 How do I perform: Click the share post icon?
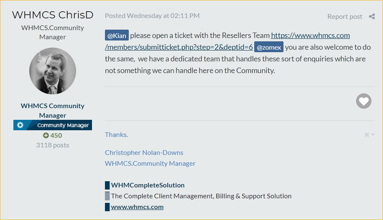[372, 16]
